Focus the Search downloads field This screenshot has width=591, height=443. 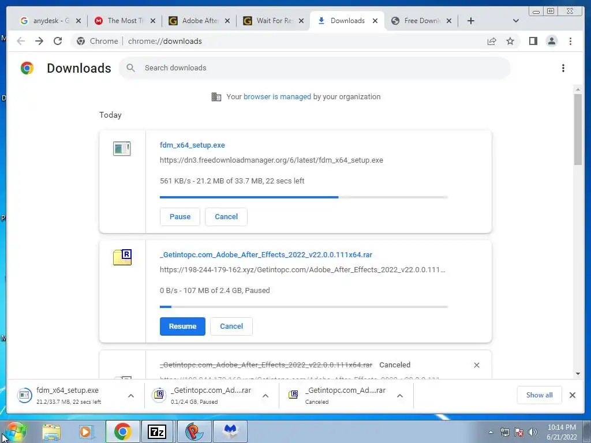click(315, 68)
